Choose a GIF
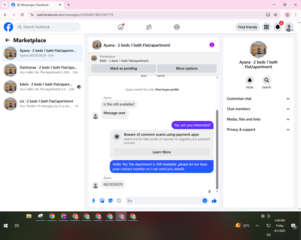This screenshot has height=240, width=301. [119, 200]
